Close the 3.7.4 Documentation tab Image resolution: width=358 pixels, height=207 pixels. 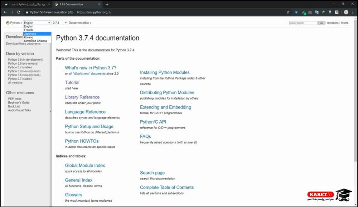[x=99, y=4]
